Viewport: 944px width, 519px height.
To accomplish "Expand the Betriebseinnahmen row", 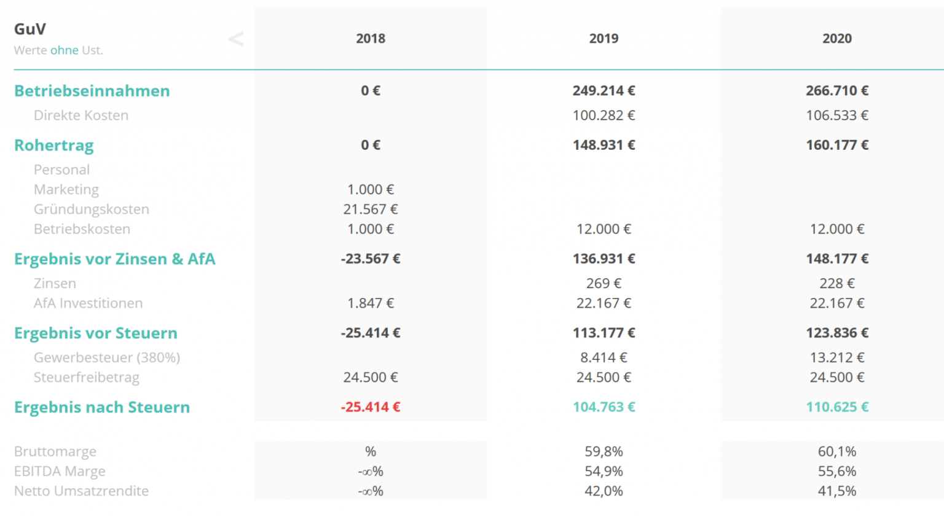I will pos(92,91).
